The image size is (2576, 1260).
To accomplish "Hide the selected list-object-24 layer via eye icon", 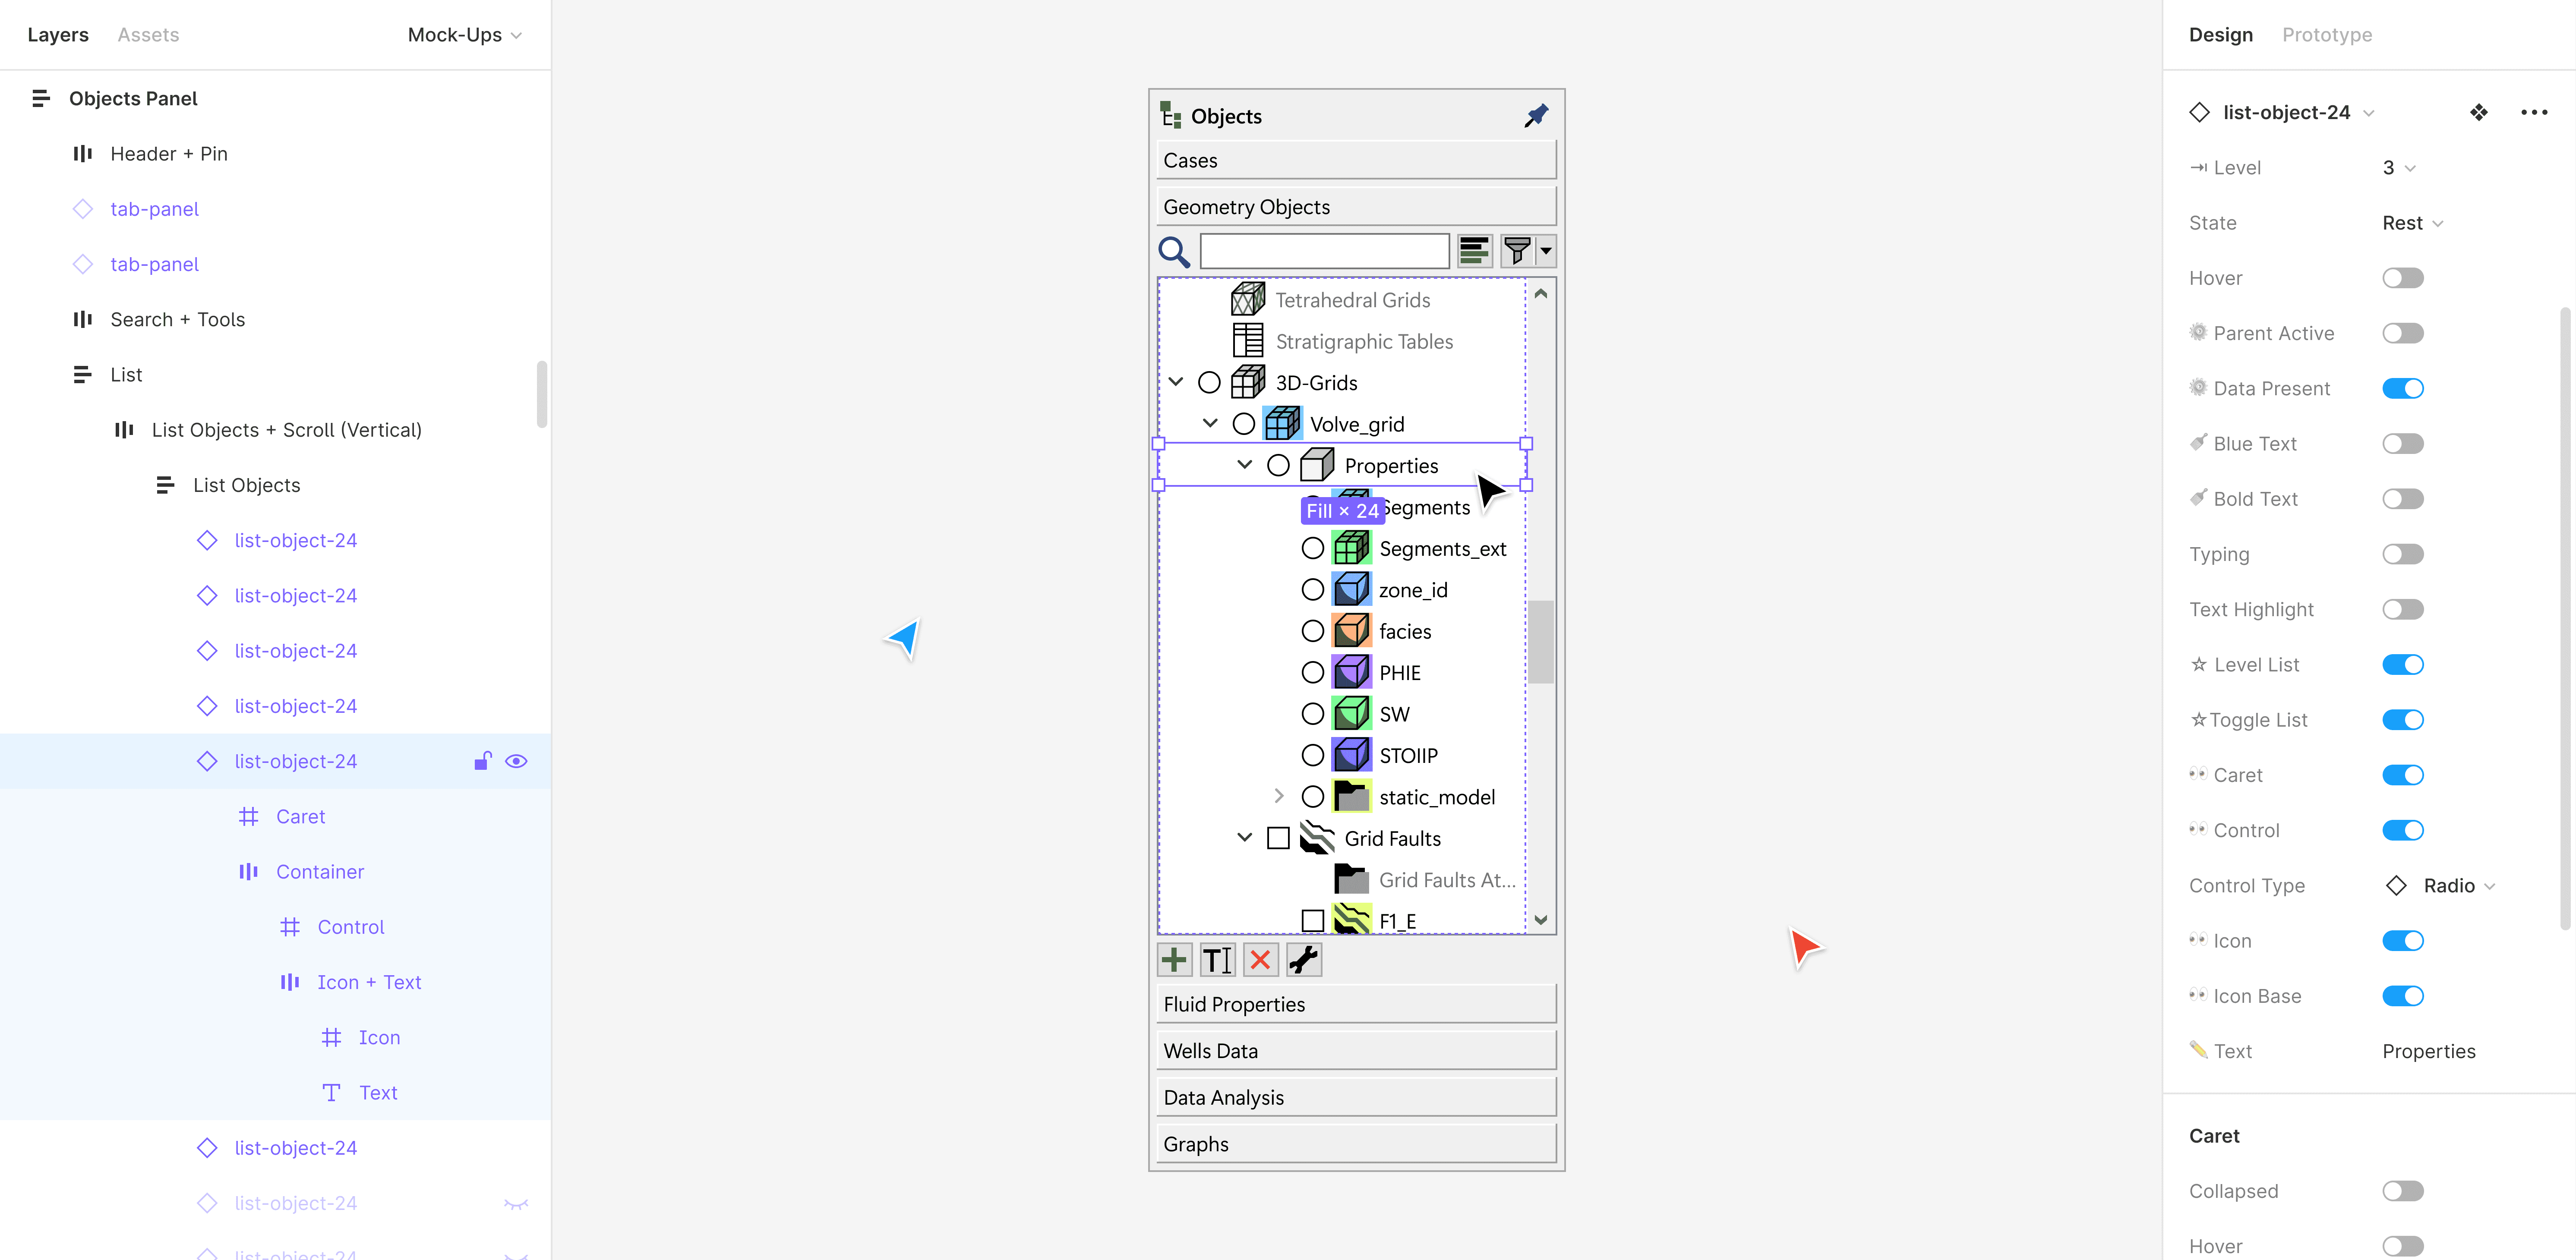I will click(x=516, y=761).
